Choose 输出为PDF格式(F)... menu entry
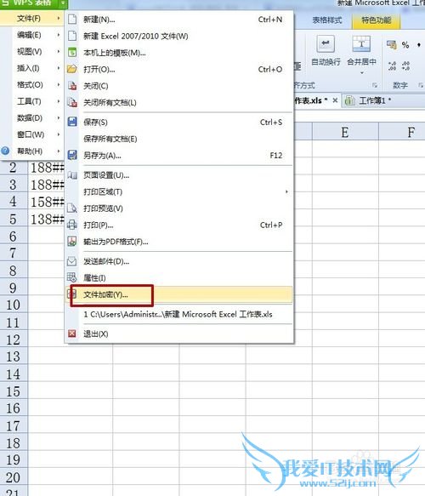The image size is (425, 496). point(178,242)
